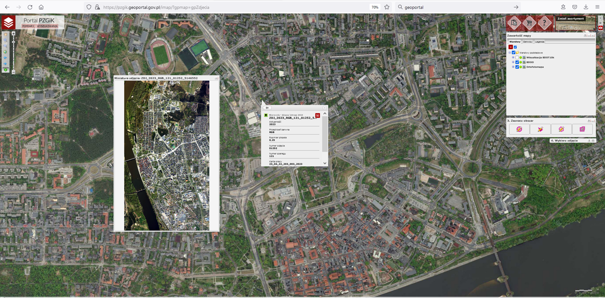Uncheck the BDOO layer checkbox
Viewport: 605px width, 298px height.
(x=517, y=62)
